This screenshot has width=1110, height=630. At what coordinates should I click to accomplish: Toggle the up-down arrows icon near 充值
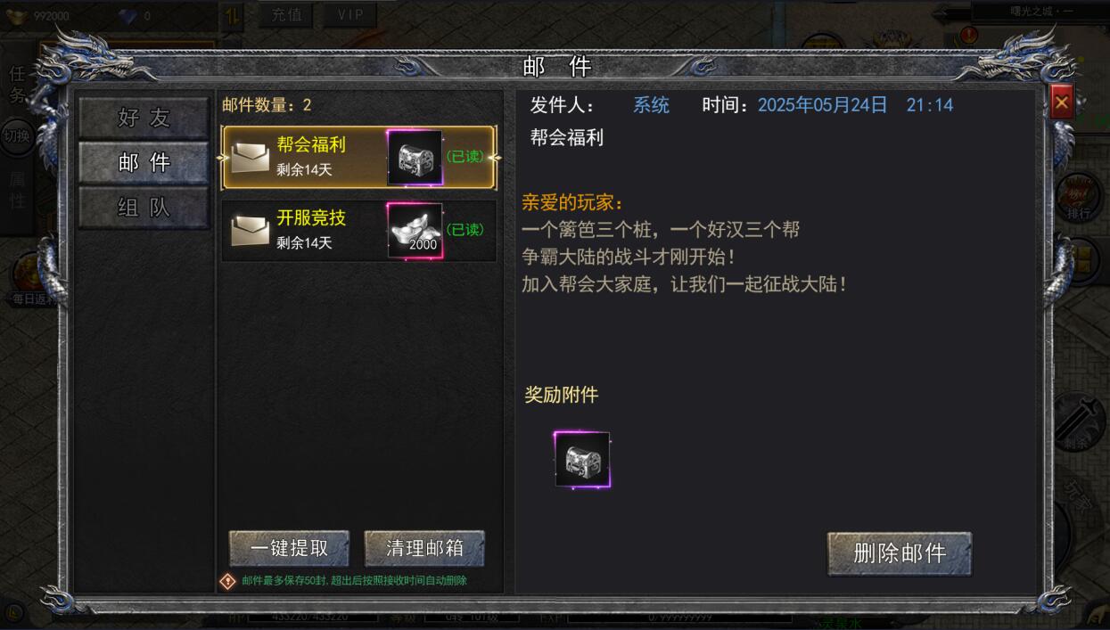tap(233, 16)
